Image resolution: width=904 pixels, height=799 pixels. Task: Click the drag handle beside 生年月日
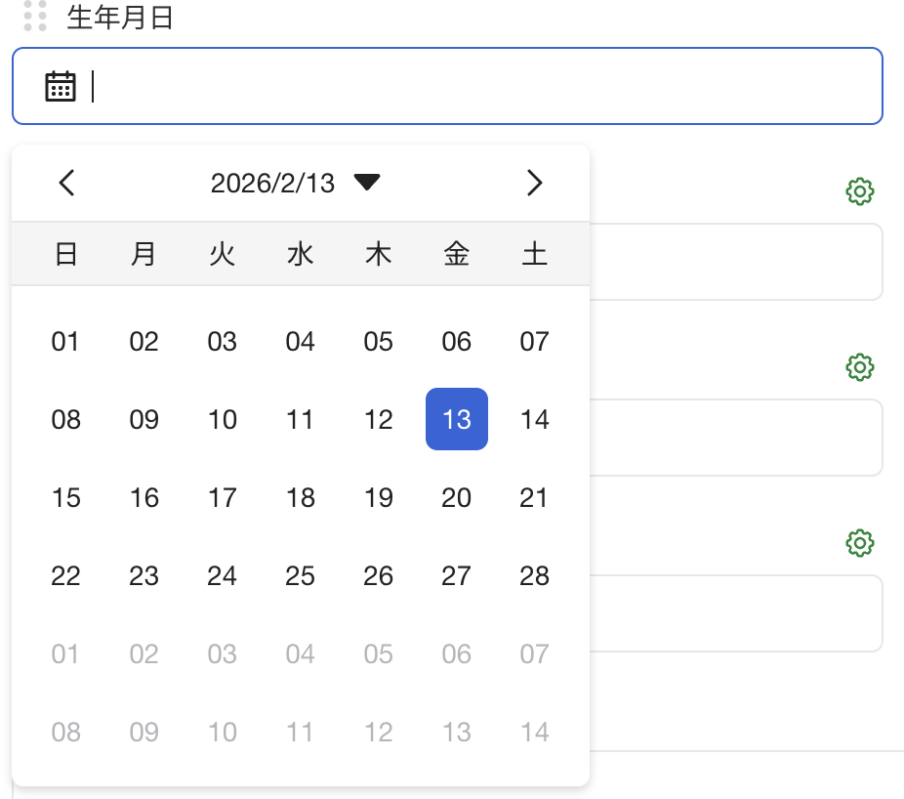tap(35, 18)
